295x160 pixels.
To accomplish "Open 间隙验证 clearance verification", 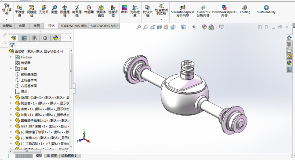I will point(32,11).
